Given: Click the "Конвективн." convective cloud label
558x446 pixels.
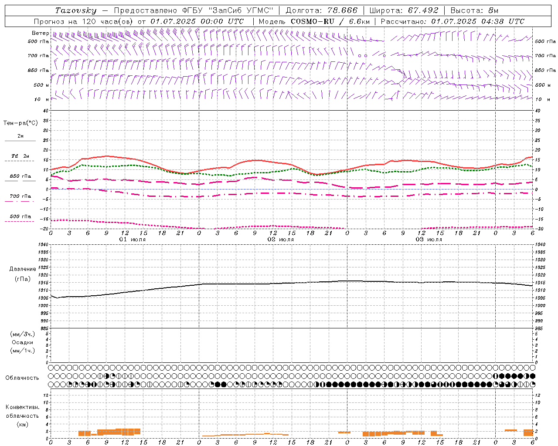Looking at the screenshot, I should point(23,407).
